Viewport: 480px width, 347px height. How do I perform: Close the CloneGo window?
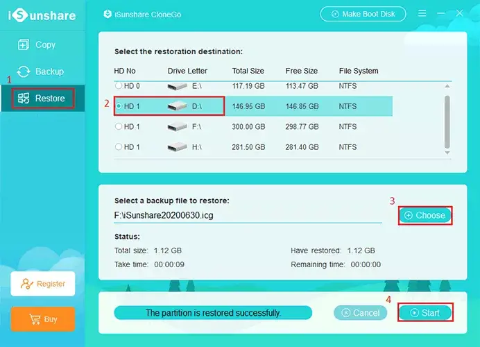pos(459,13)
